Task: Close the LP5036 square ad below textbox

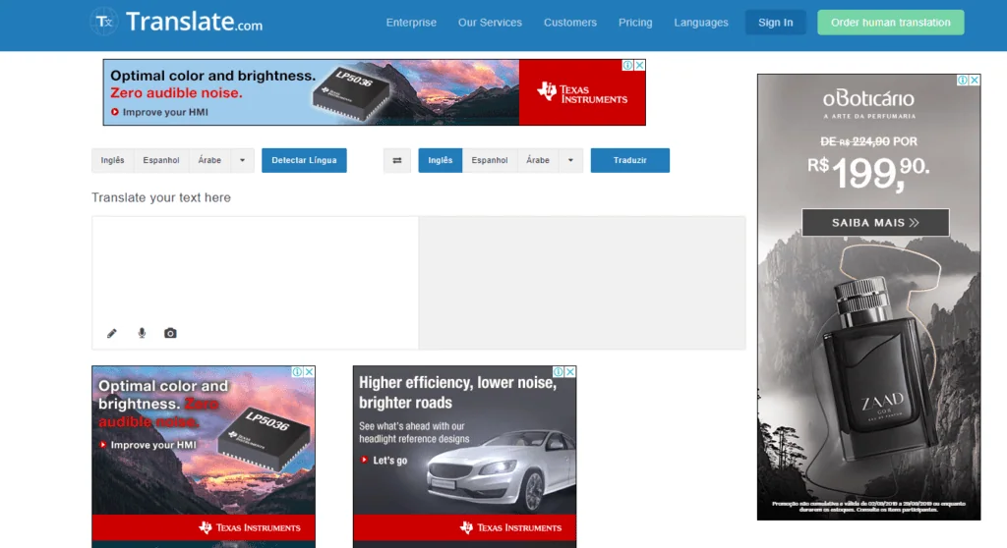Action: click(x=310, y=371)
